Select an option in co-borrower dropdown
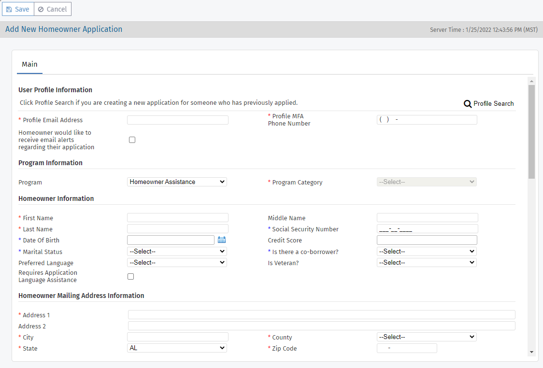Viewport: 543px width, 368px height. point(426,252)
